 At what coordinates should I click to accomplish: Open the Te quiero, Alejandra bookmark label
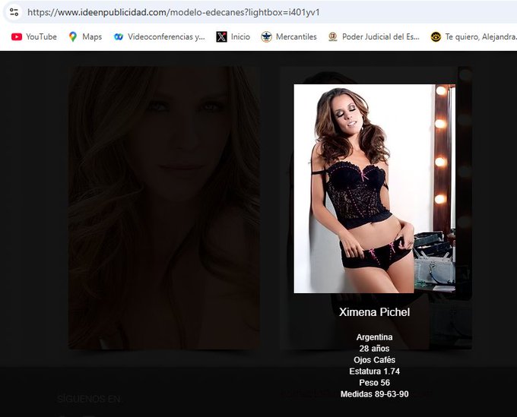point(481,37)
